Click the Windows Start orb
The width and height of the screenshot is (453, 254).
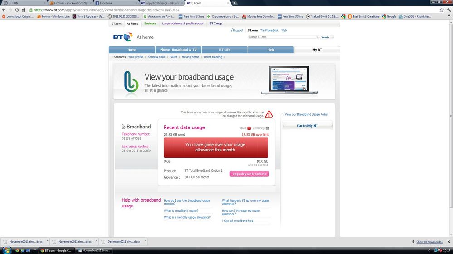[x=6, y=250]
